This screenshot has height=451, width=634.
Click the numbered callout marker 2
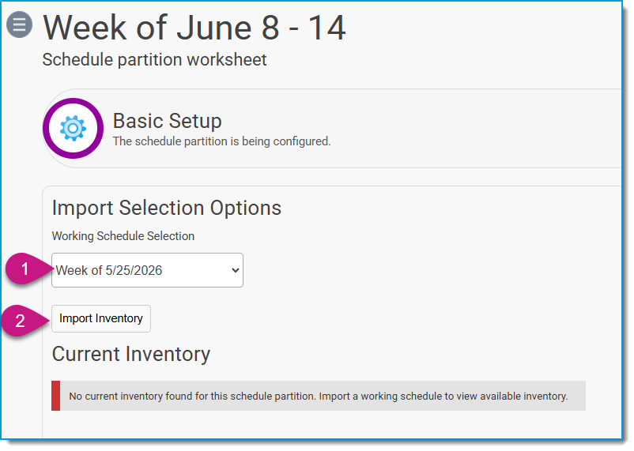[x=21, y=321]
